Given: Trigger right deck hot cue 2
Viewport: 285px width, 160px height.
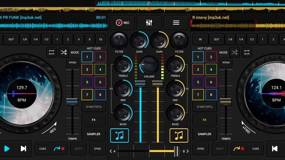Looking at the screenshot, I should pyautogui.click(x=211, y=57).
